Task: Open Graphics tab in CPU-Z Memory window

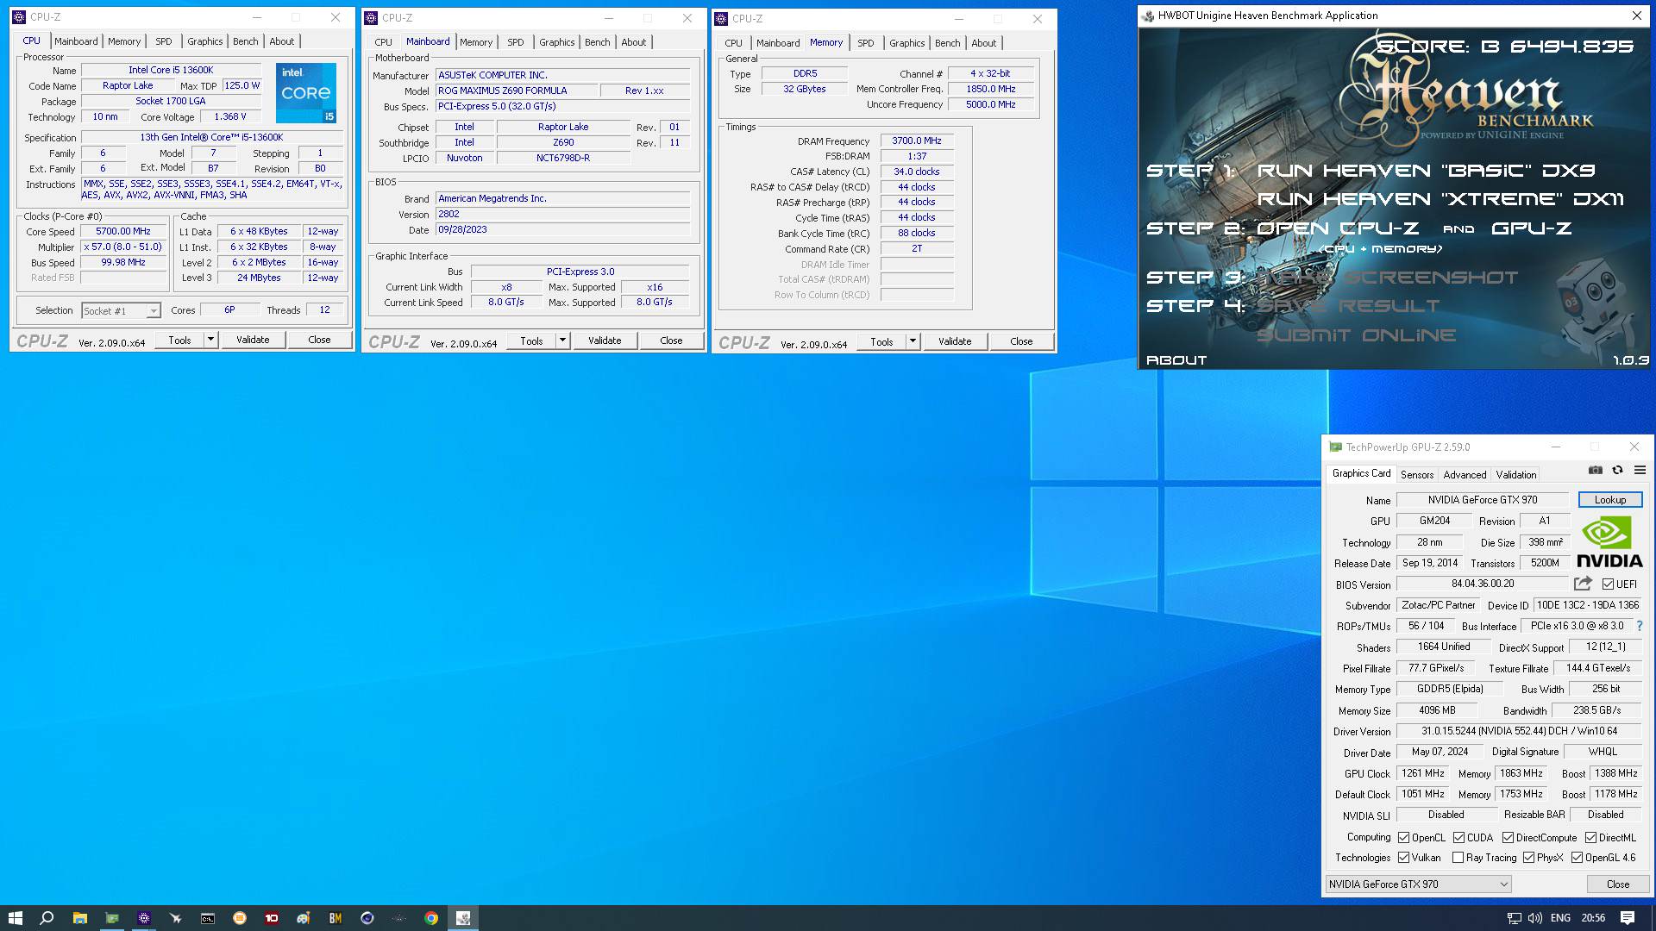Action: (x=906, y=43)
